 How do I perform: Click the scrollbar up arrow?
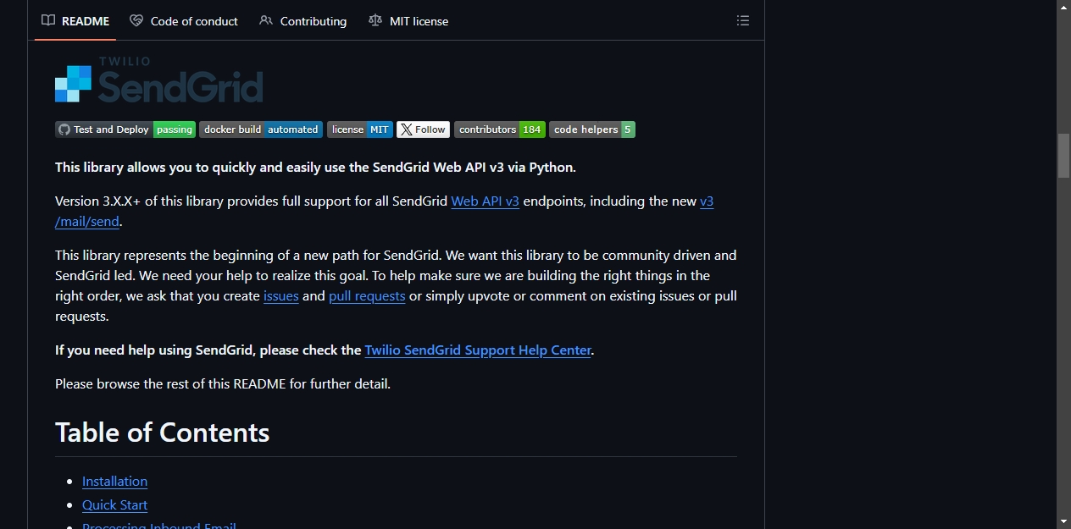point(1063,7)
